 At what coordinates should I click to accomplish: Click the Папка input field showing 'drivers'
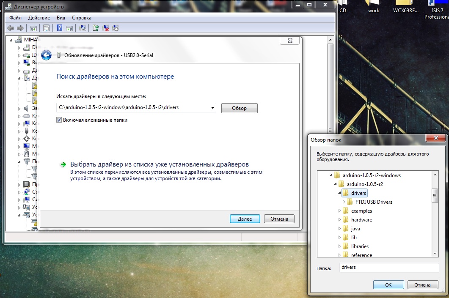[388, 267]
